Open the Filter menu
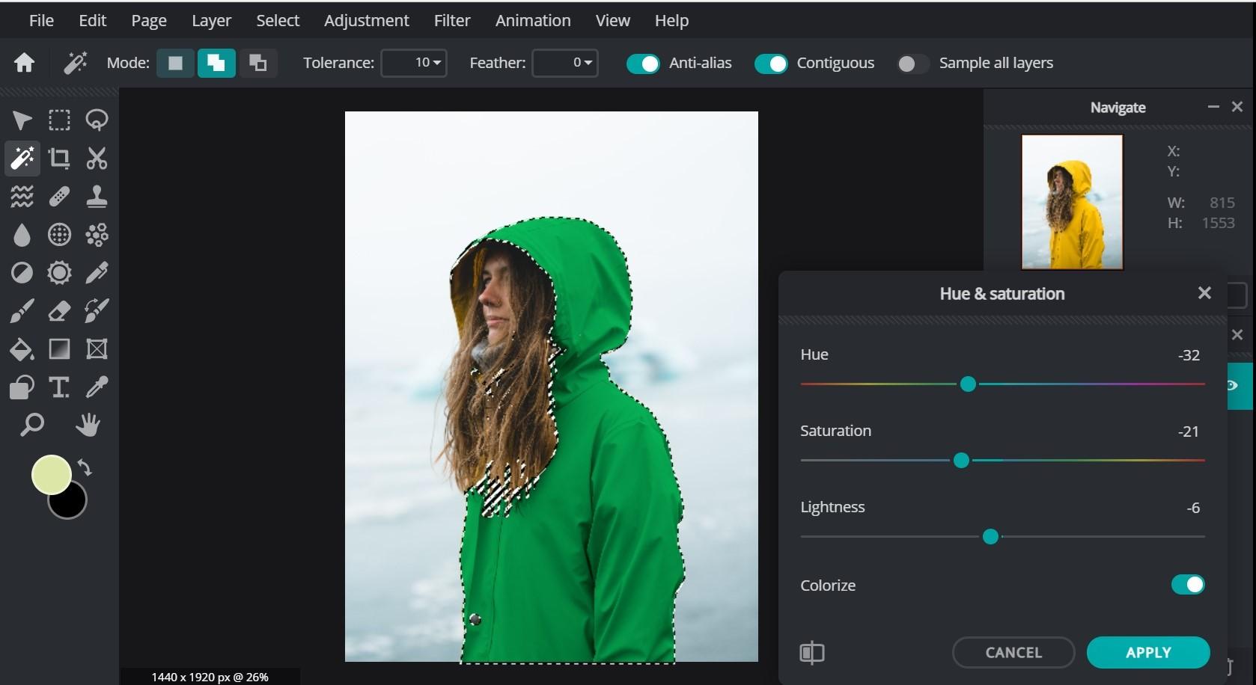Image resolution: width=1256 pixels, height=685 pixels. [452, 20]
